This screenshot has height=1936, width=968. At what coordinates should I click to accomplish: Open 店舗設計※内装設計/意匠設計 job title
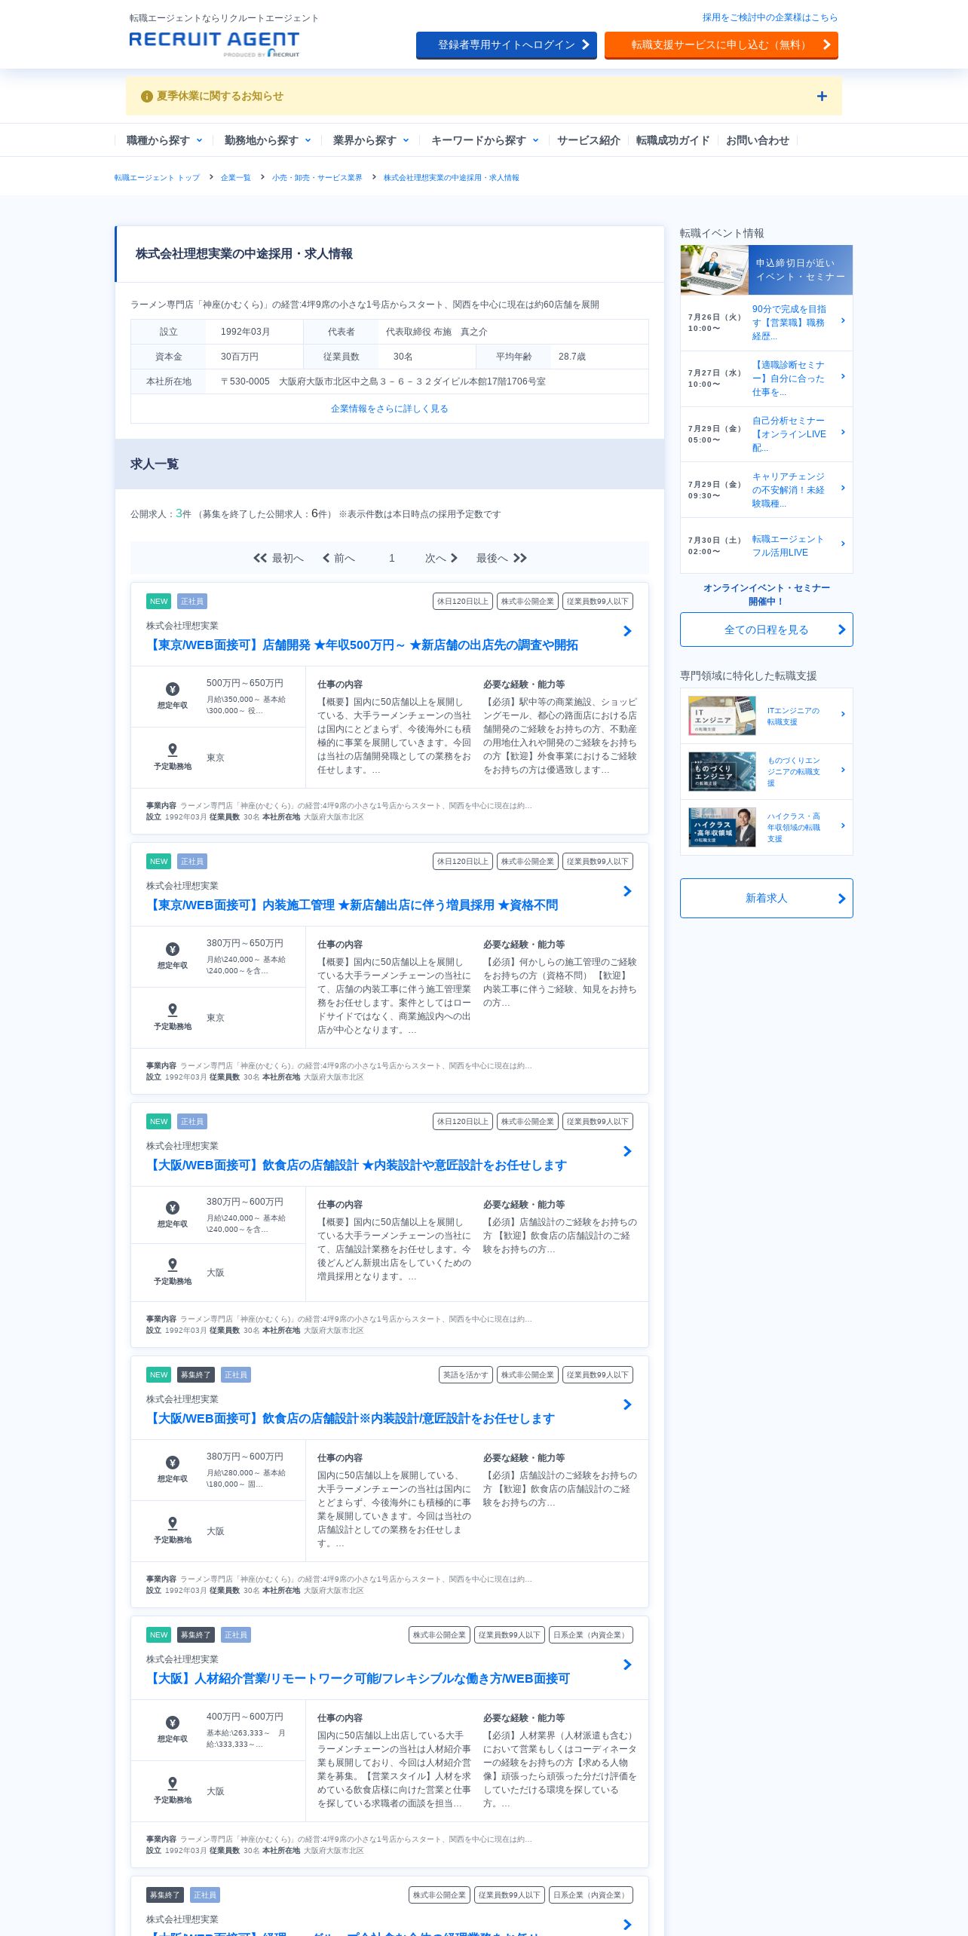coord(351,1419)
